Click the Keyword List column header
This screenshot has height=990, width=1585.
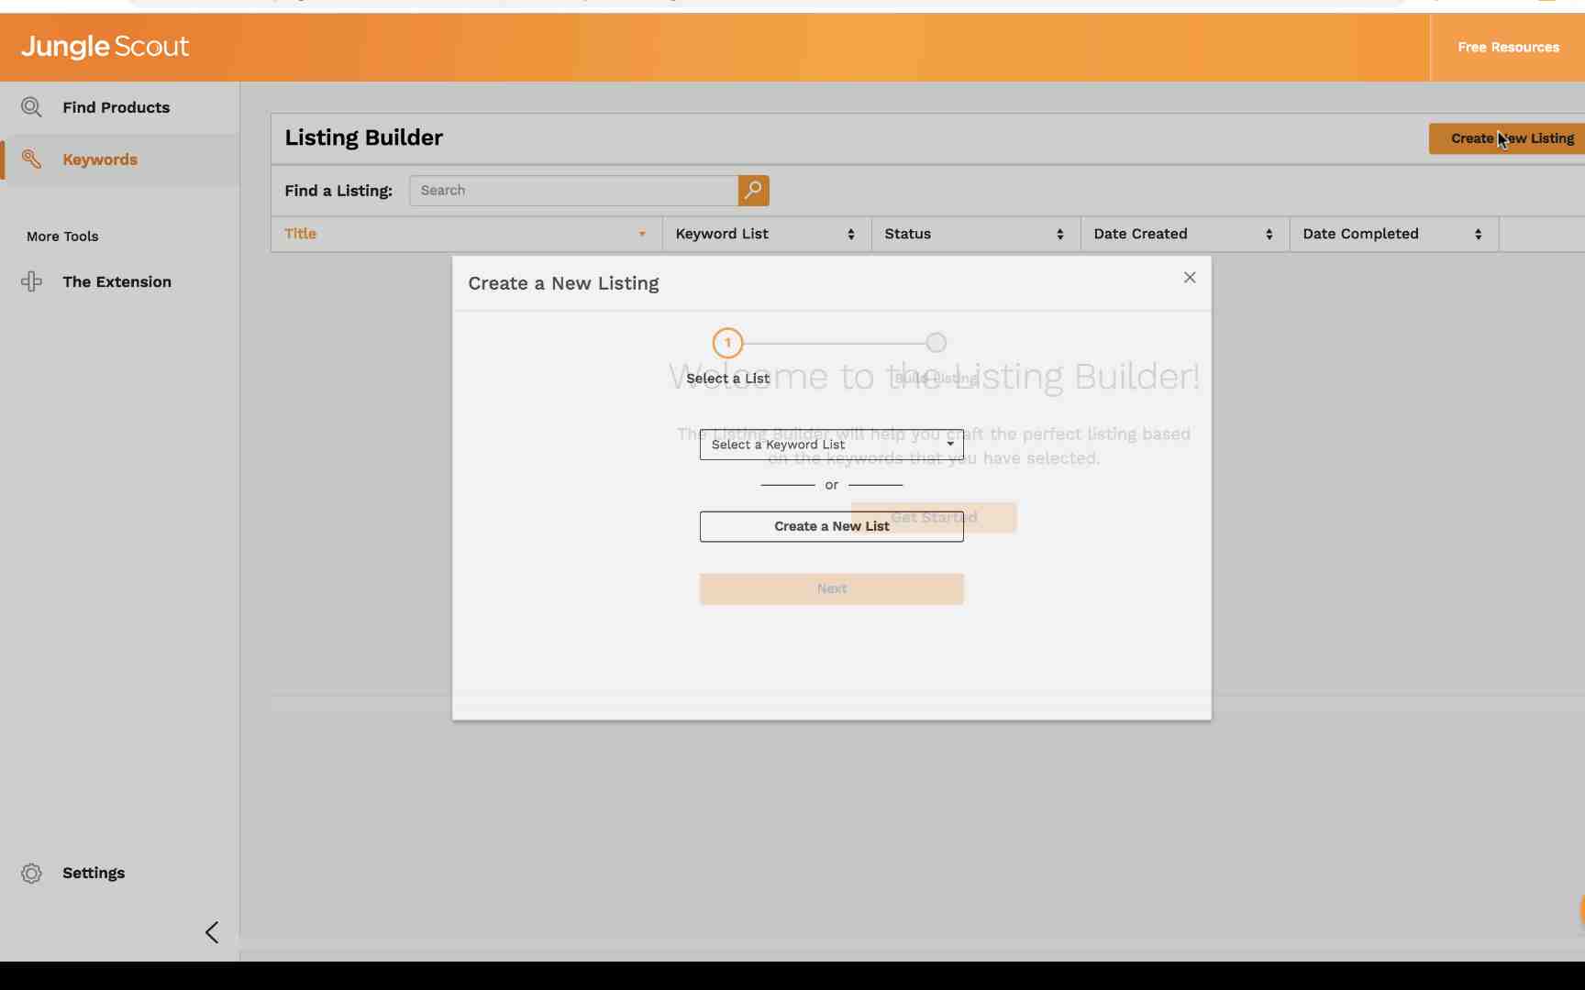point(767,235)
